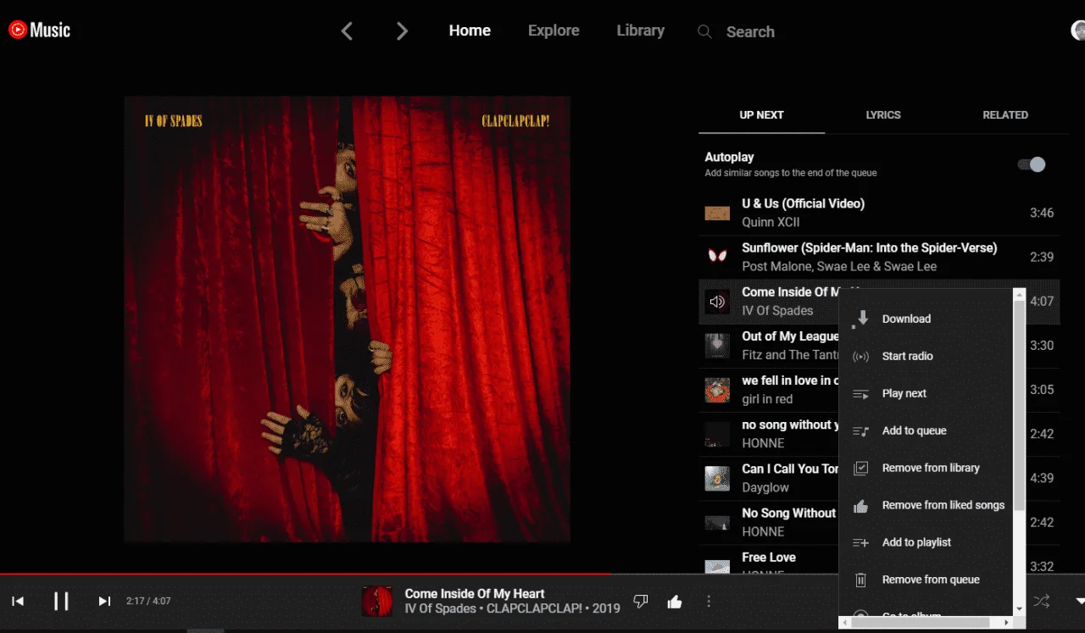Click the Can I Call You Tonight thumbnail

[717, 478]
